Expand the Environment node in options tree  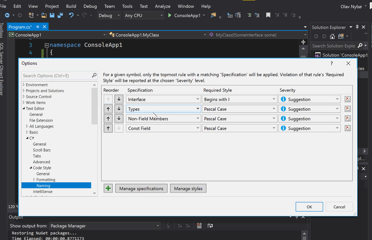tap(24, 85)
